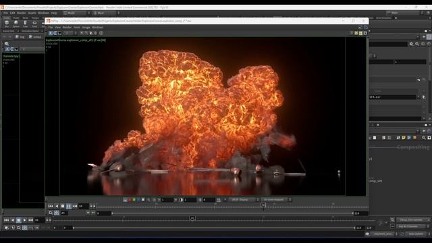Image resolution: width=432 pixels, height=243 pixels.
Task: Click MPlay range end field showing 119
Action: tap(360, 213)
